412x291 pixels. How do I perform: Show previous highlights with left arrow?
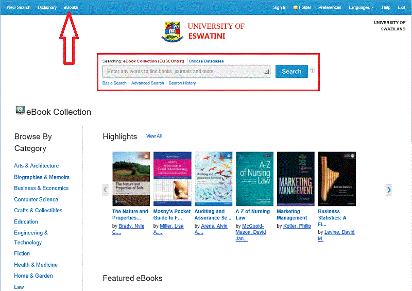point(106,190)
